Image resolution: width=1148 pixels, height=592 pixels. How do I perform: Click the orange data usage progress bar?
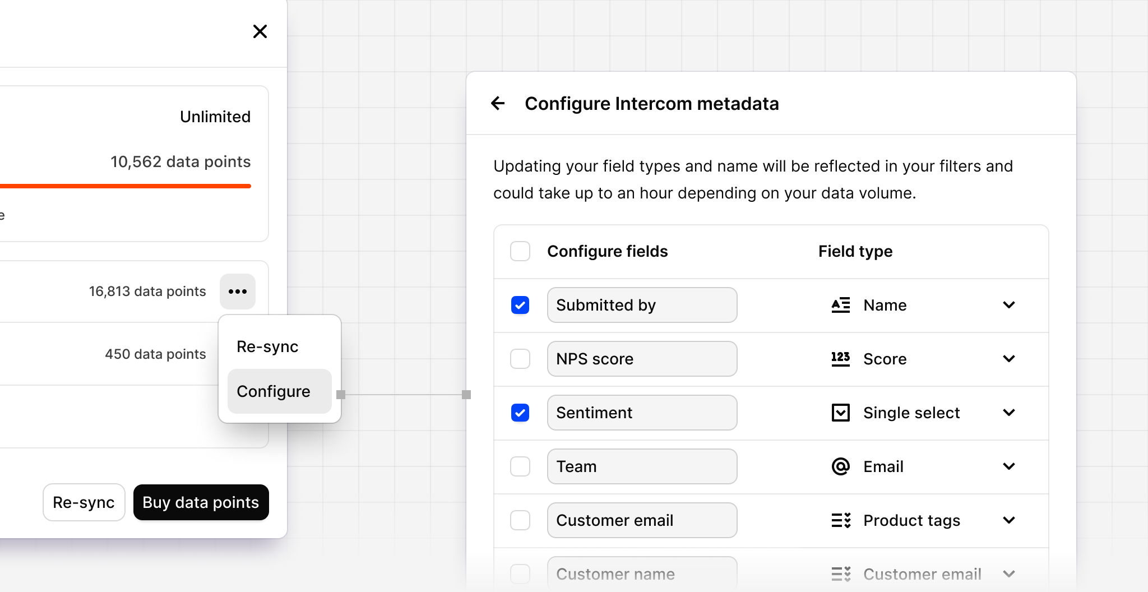point(124,186)
